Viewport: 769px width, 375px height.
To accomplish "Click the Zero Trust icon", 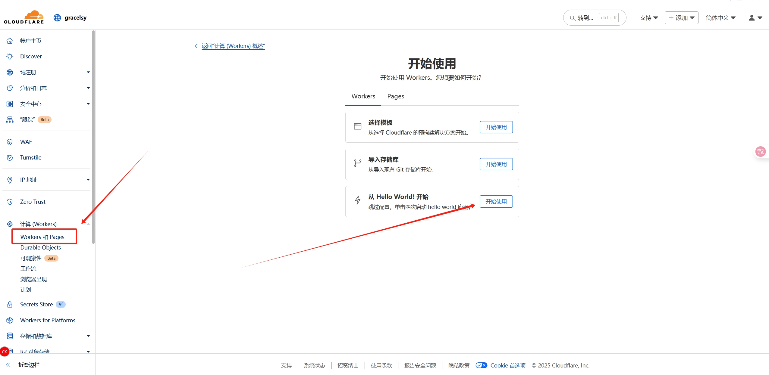I will click(x=10, y=202).
